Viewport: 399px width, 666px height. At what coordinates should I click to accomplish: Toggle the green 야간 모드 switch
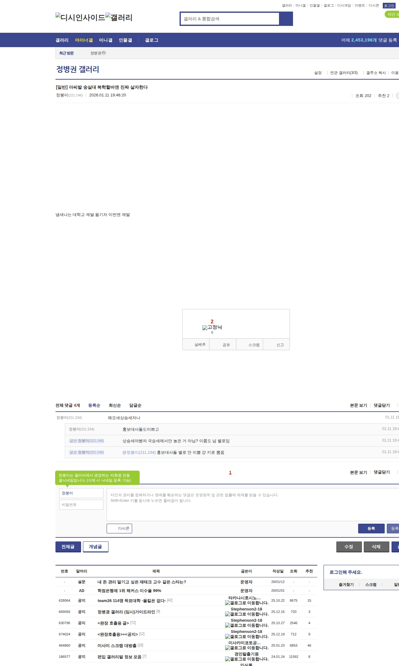click(x=392, y=14)
